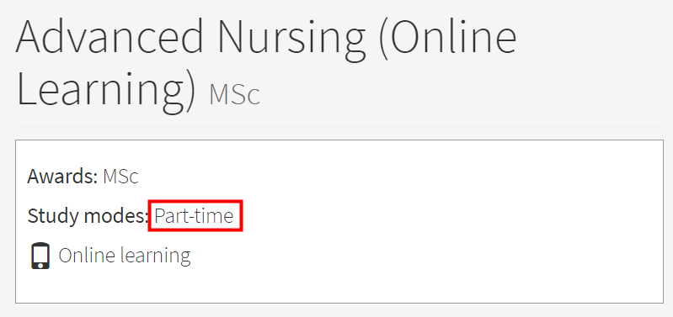
Task: Click the word Advanced in the title
Action: pos(109,38)
